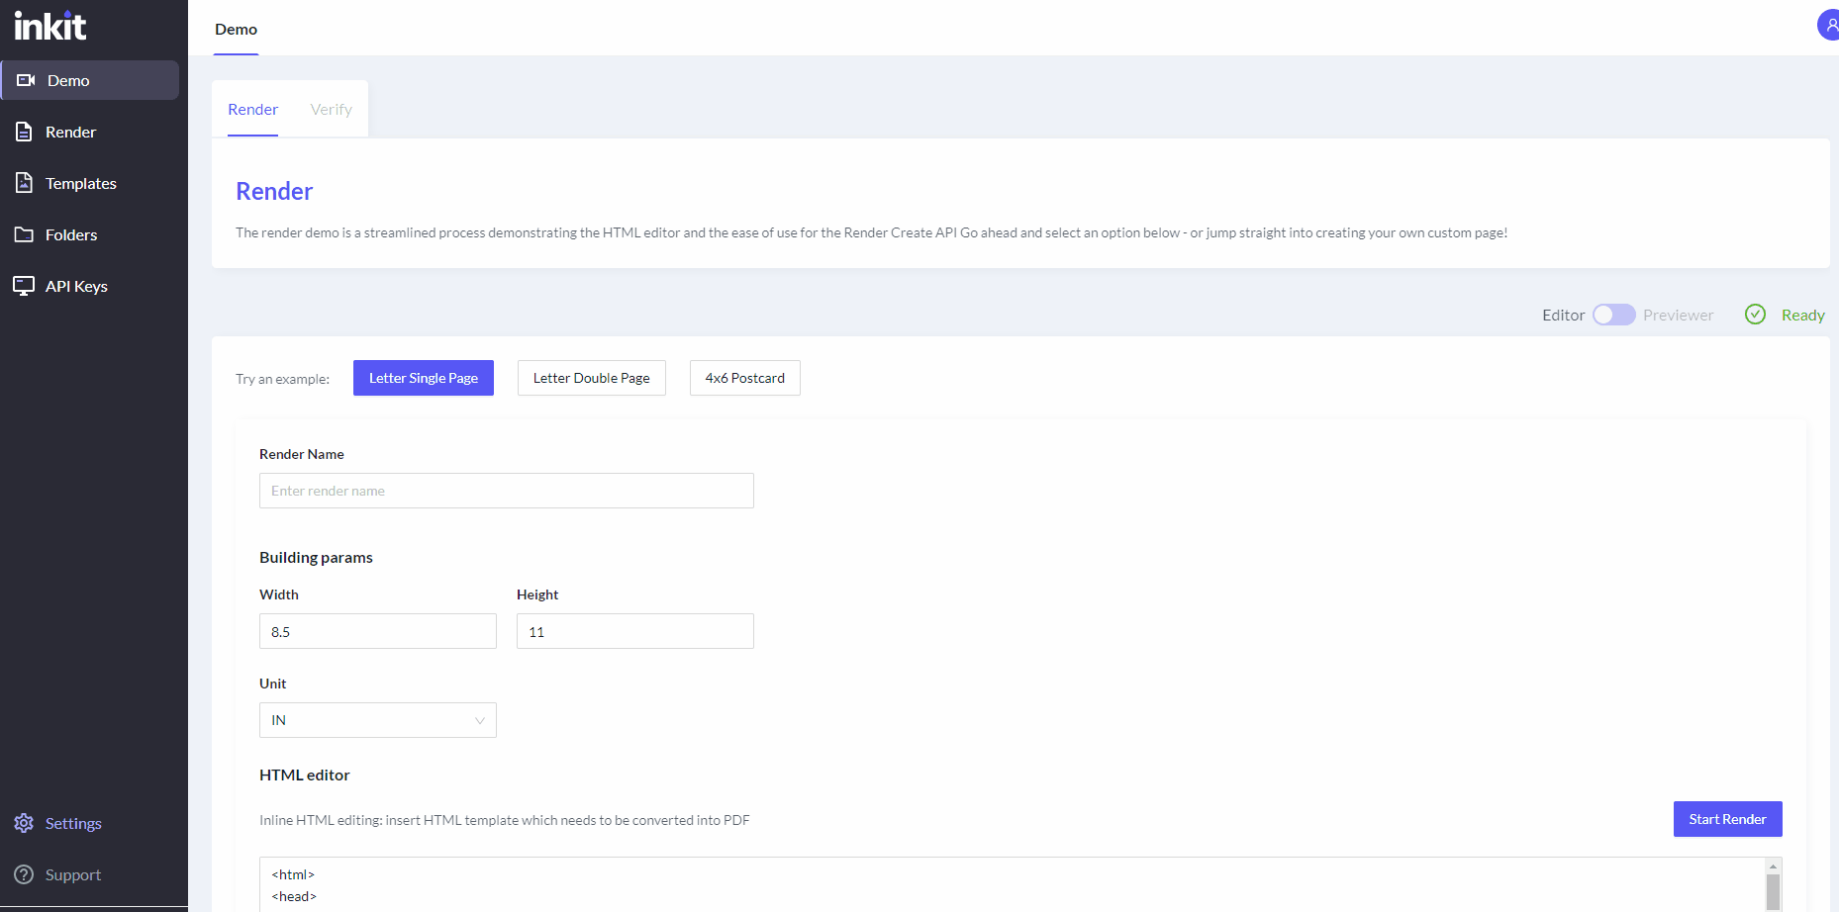The image size is (1839, 912).
Task: Click the 'Building params' heading
Action: (x=316, y=557)
